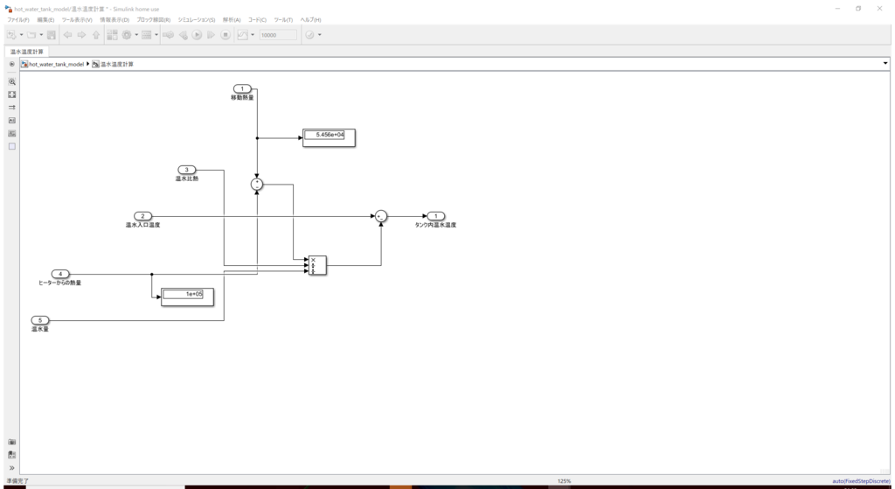Open the 解析(A) menu

231,19
